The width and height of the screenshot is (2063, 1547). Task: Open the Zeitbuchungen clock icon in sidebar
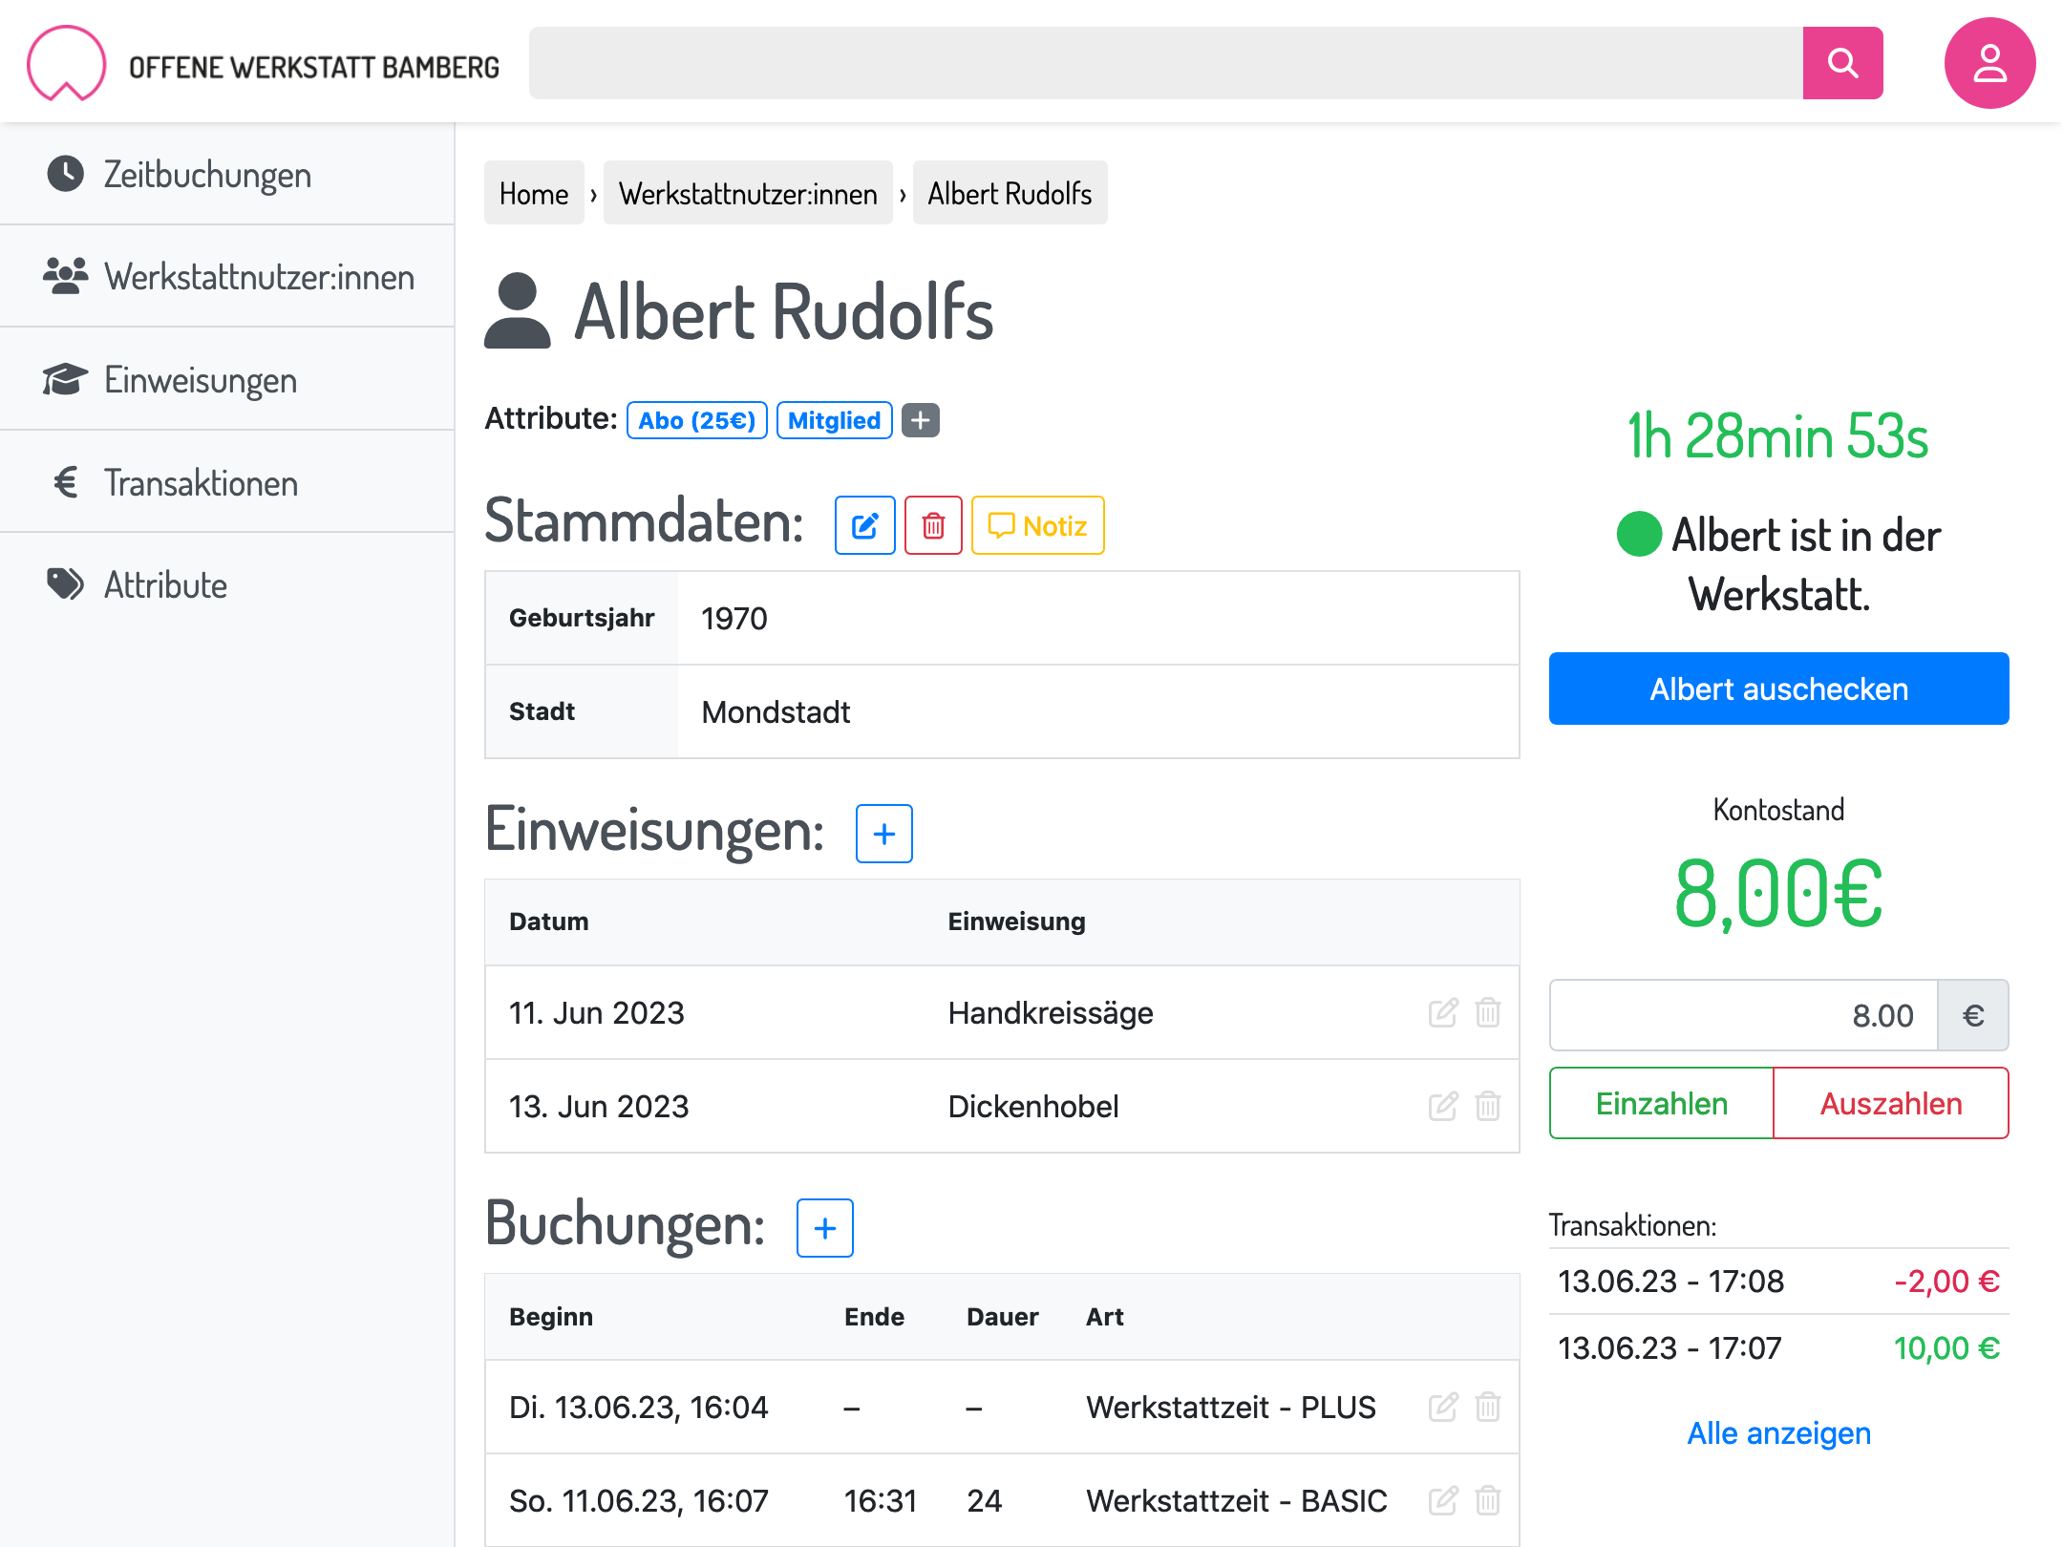[x=65, y=174]
